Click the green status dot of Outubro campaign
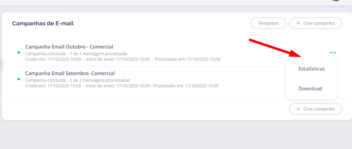The height and width of the screenshot is (149, 352). point(19,53)
